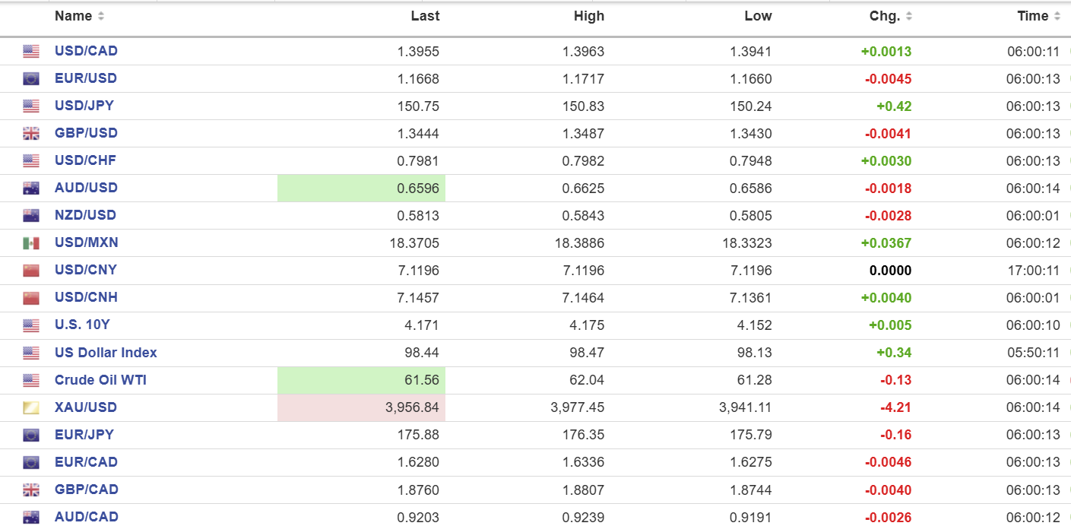
Task: Click the Mexican flag beside USD/MXN
Action: click(30, 243)
